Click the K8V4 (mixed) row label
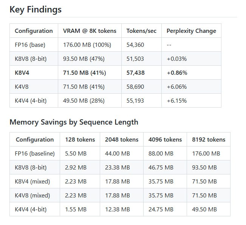The width and height of the screenshot is (246, 225). pos(33,182)
